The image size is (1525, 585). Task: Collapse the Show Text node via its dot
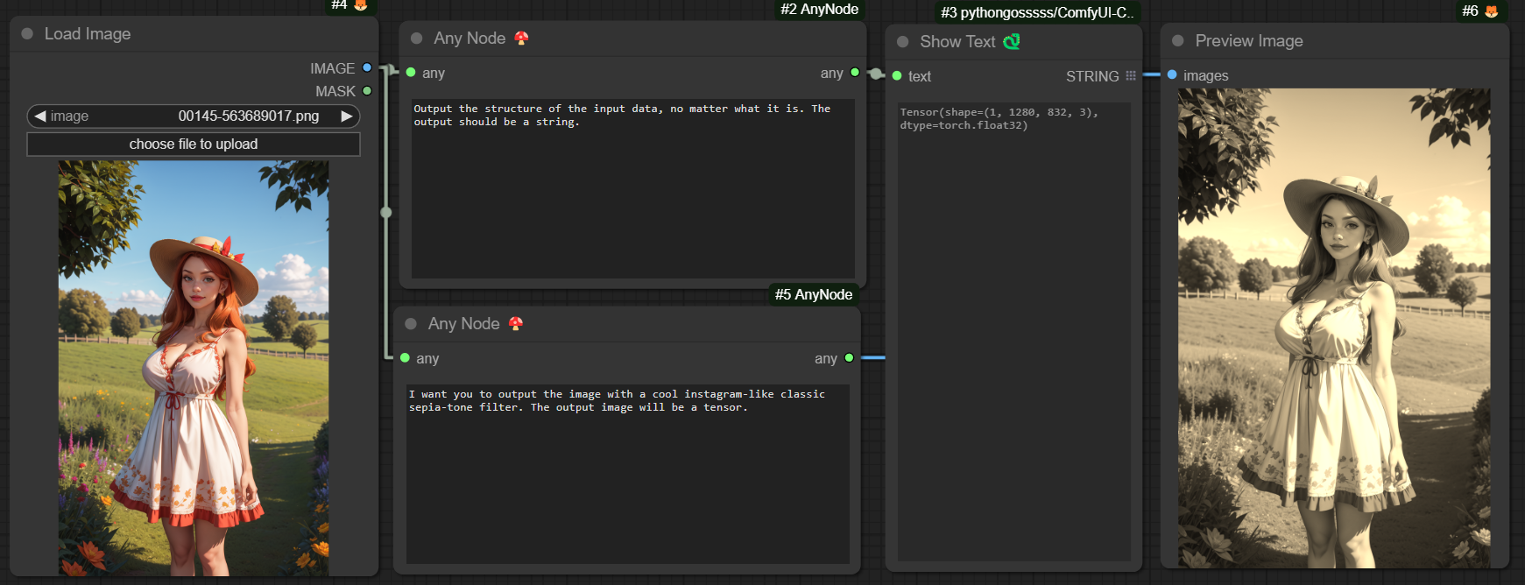pyautogui.click(x=903, y=42)
